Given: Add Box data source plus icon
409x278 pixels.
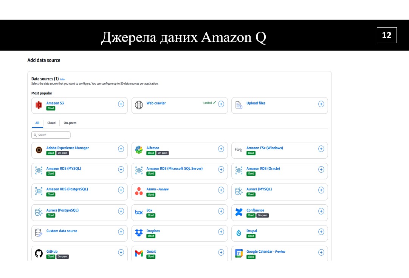Looking at the screenshot, I should (x=221, y=211).
